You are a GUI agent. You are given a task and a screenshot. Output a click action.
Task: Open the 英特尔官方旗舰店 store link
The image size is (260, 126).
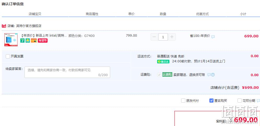point(29,26)
